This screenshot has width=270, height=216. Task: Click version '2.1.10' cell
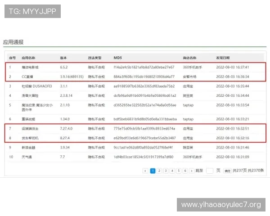pyautogui.click(x=65, y=105)
